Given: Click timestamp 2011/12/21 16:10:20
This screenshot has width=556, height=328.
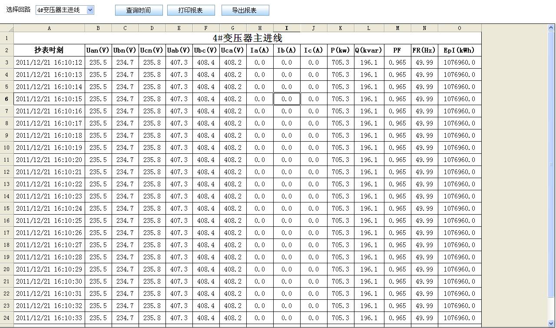Looking at the screenshot, I should [x=49, y=160].
